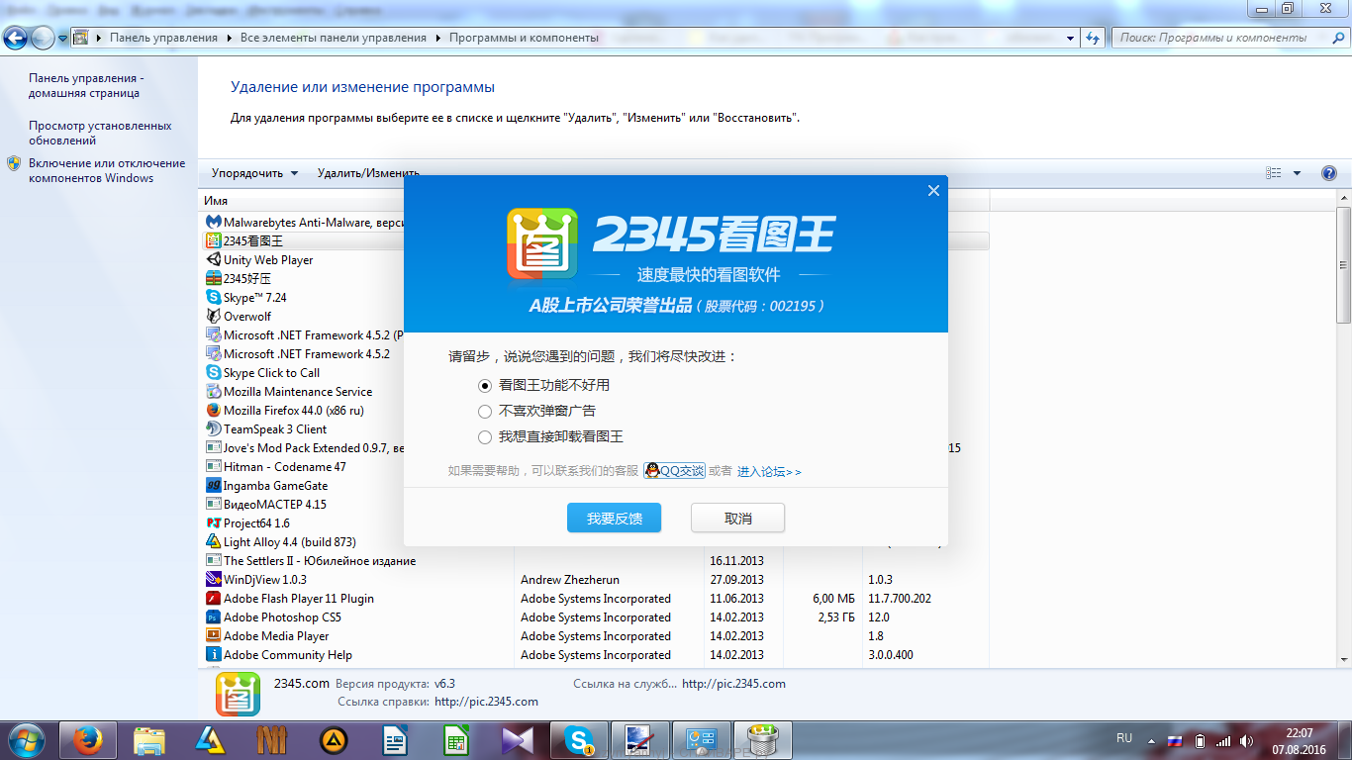Click the QQ交谈 chat button
This screenshot has height=760, width=1352.
[x=674, y=471]
